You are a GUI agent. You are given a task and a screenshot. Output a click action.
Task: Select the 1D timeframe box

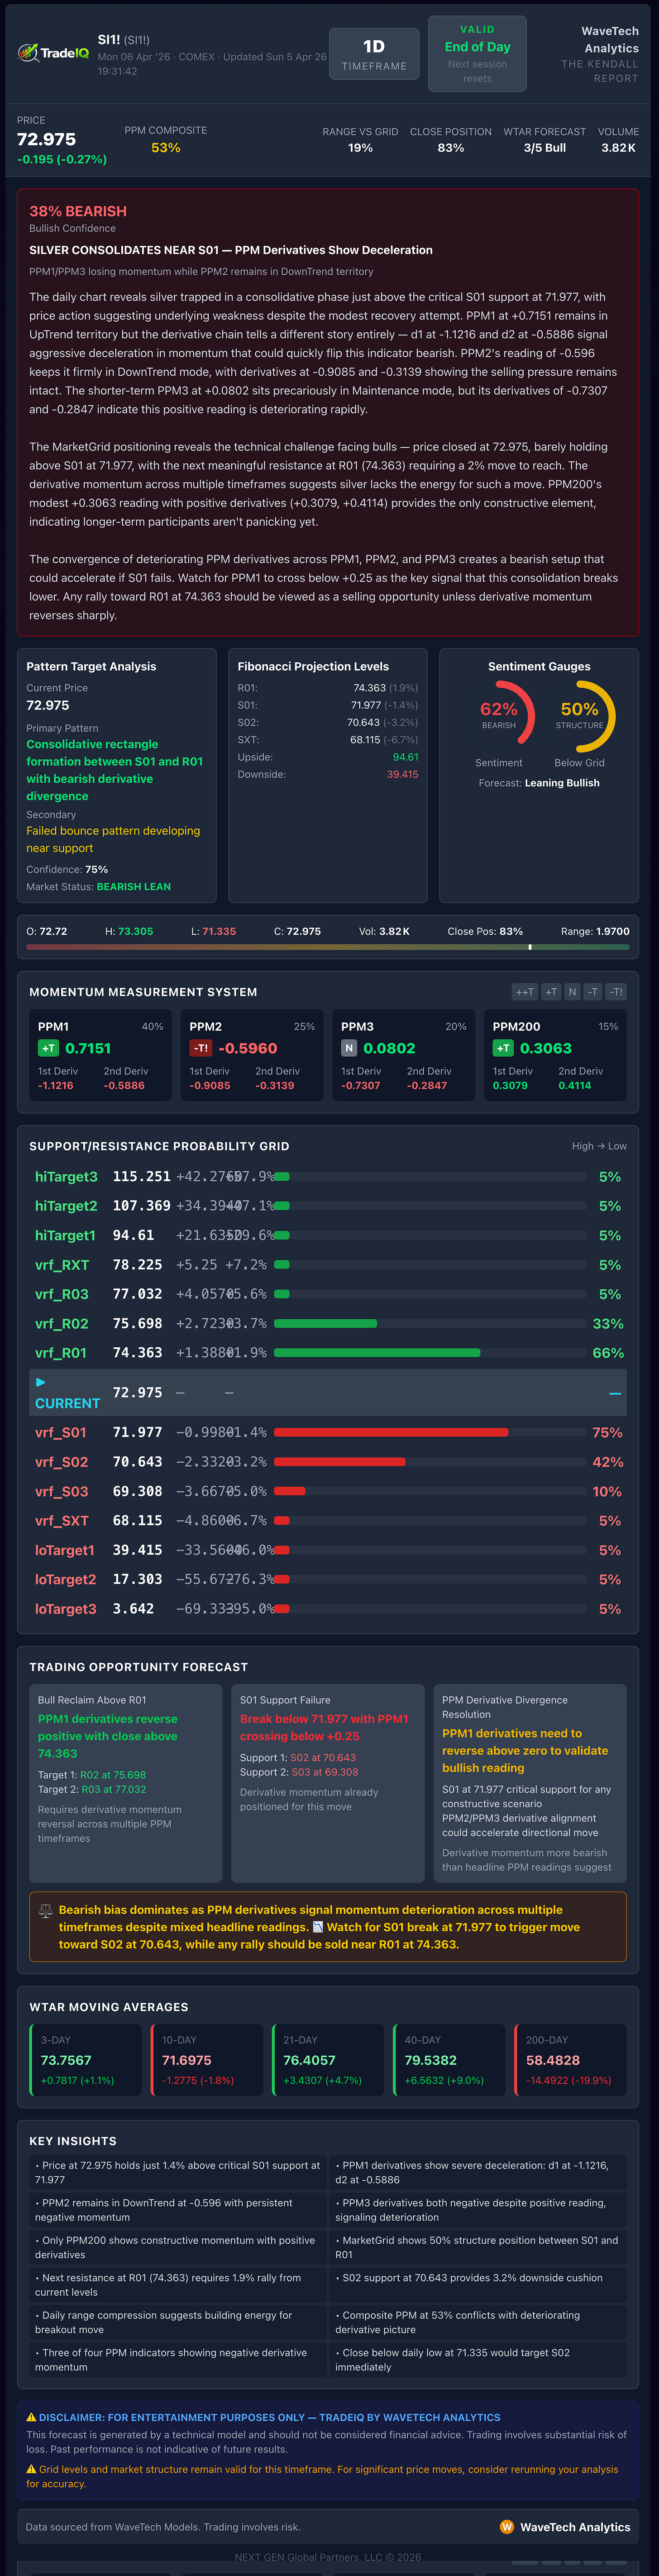[x=374, y=54]
